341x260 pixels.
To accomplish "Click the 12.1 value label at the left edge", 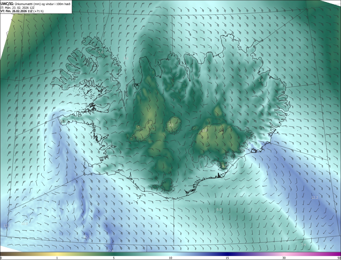I will coord(7,225).
